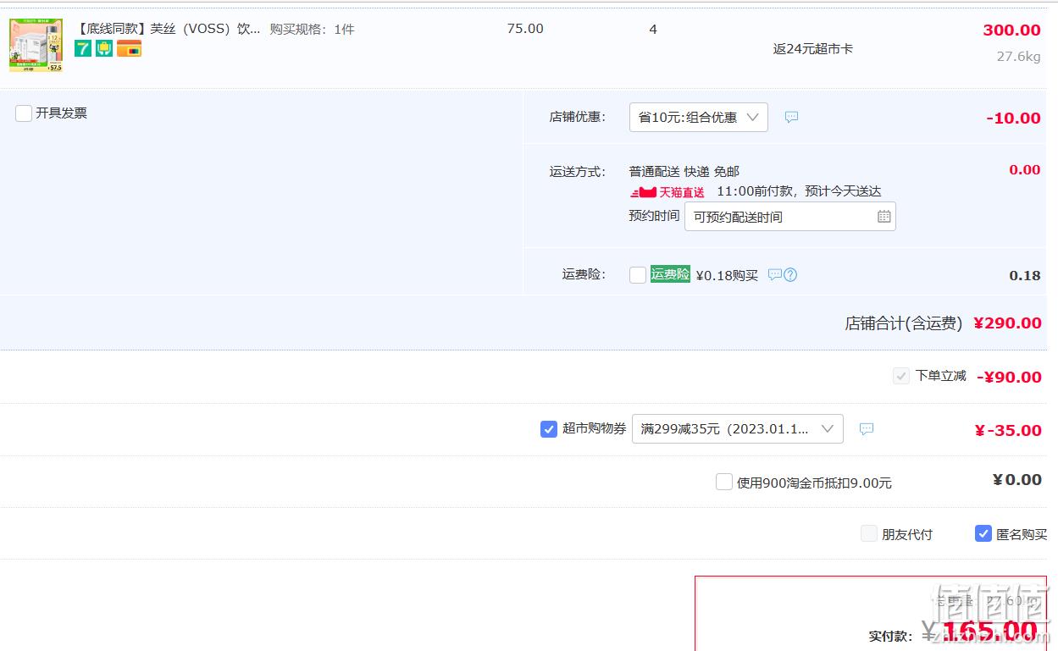Click the ¥0.00 coin deduction amount
Screen dimensions: 1058x651
[x=1016, y=480]
